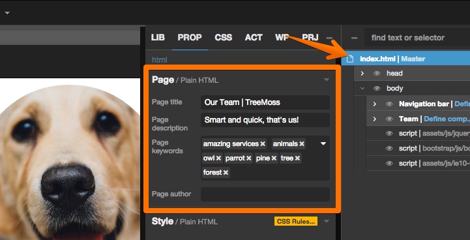Select the Style section header
The height and width of the screenshot is (240, 470).
coord(184,222)
